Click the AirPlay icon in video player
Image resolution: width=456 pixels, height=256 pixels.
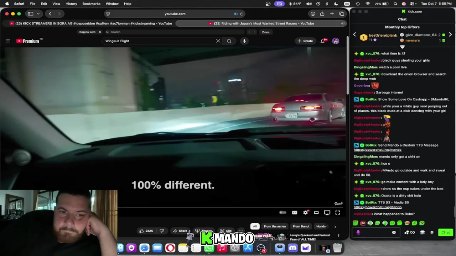tap(327, 213)
